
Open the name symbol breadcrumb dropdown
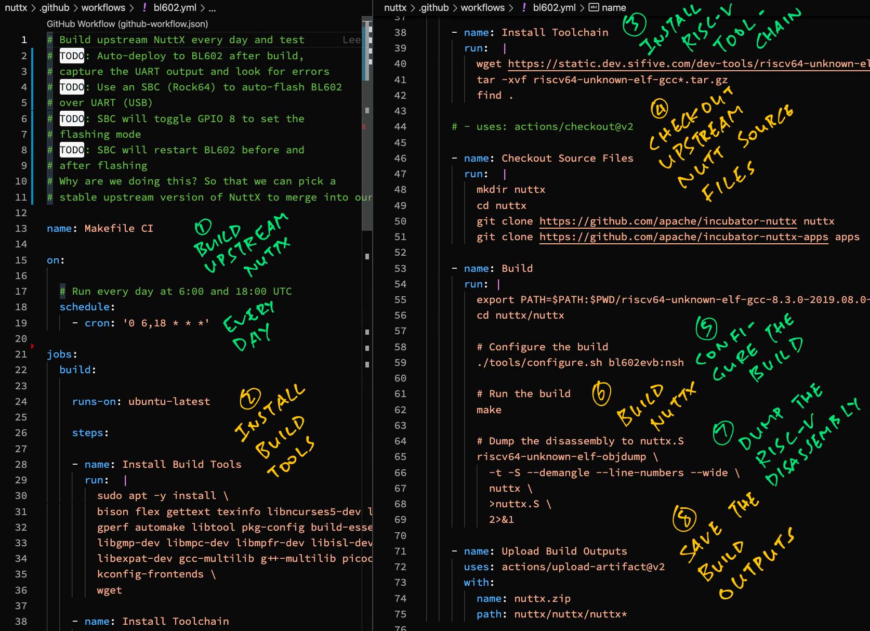[613, 8]
